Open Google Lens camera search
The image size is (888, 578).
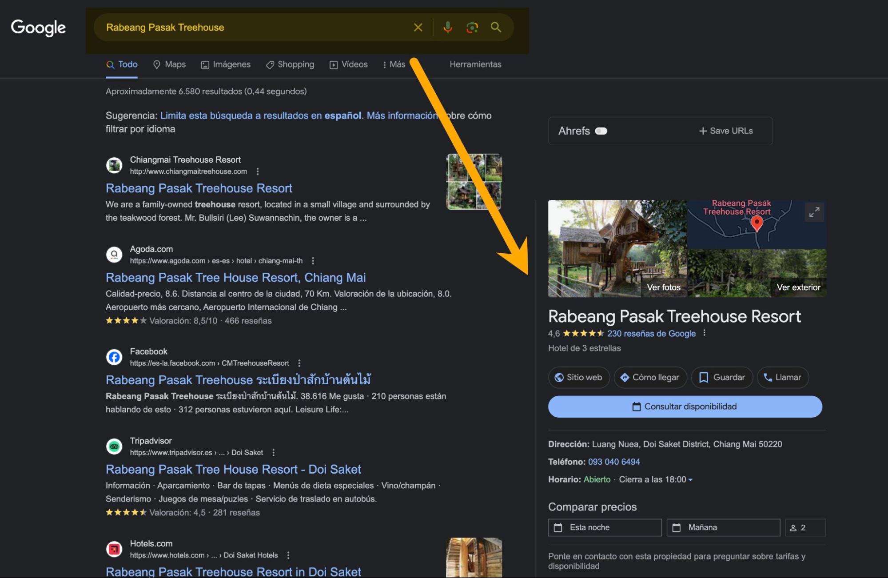coord(472,27)
